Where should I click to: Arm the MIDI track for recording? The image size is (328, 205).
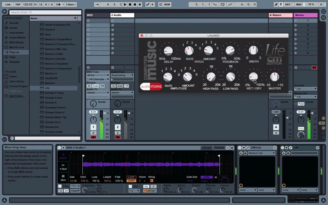[x=93, y=137]
